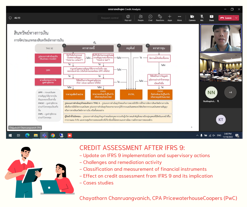The width and height of the screenshot is (247, 207).
Task: Pop out the shared content
Action: click(128, 18)
